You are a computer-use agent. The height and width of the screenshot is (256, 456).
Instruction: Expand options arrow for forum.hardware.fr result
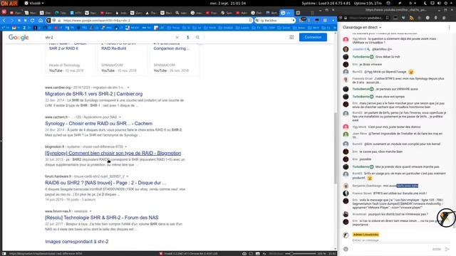[x=127, y=176]
